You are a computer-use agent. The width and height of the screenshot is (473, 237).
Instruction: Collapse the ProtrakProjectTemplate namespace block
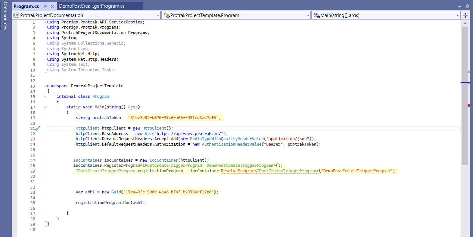click(x=45, y=86)
